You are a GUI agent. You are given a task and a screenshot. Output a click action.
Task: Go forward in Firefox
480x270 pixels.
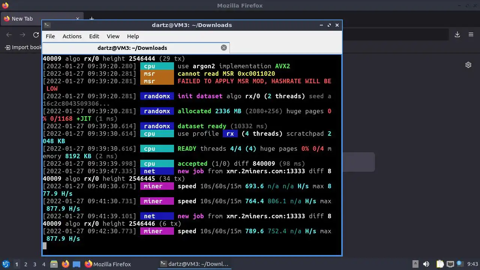[x=22, y=35]
